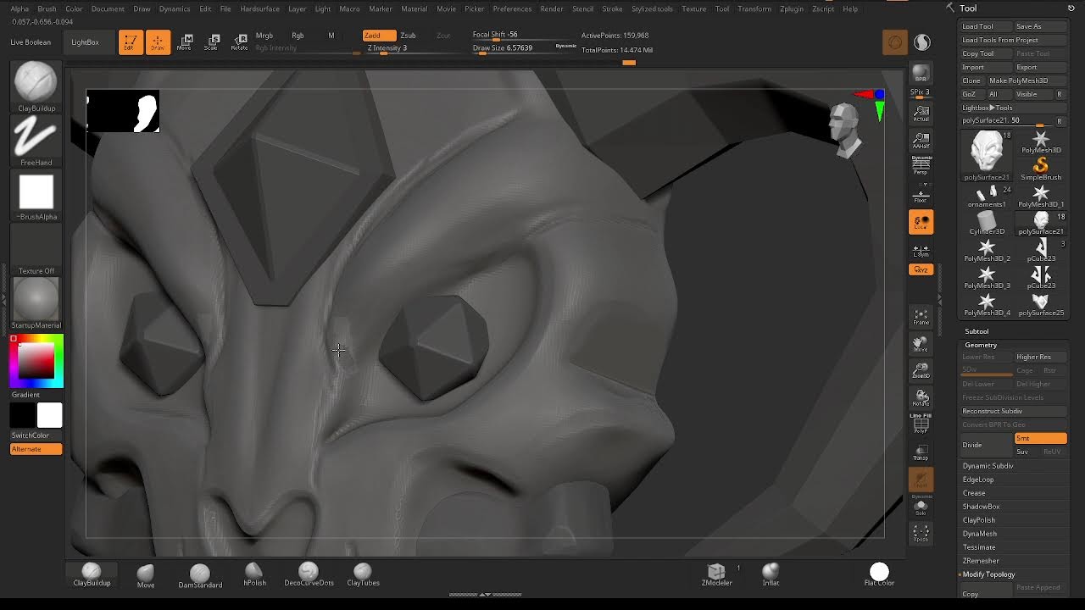Toggle Zadd sculpting mode

pyautogui.click(x=379, y=36)
